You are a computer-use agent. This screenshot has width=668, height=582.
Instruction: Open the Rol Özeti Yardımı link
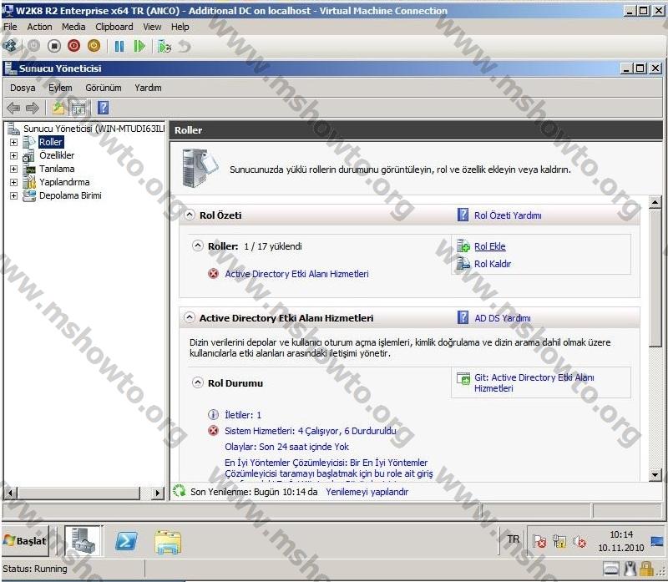click(508, 215)
